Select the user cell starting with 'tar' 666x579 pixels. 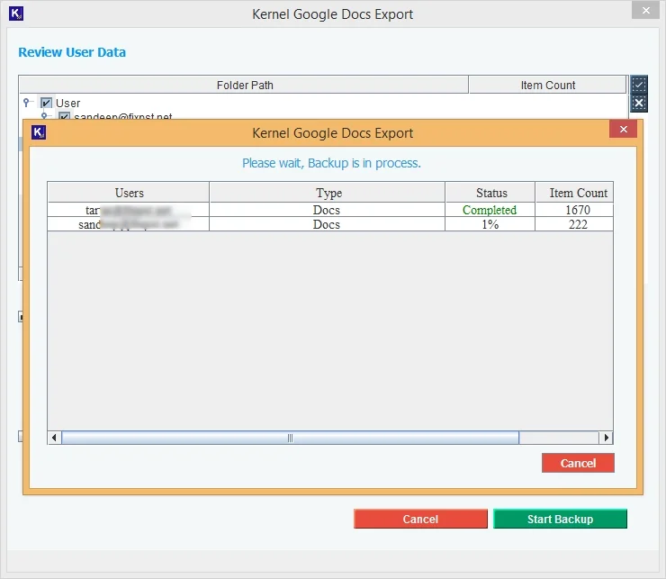[x=129, y=210]
